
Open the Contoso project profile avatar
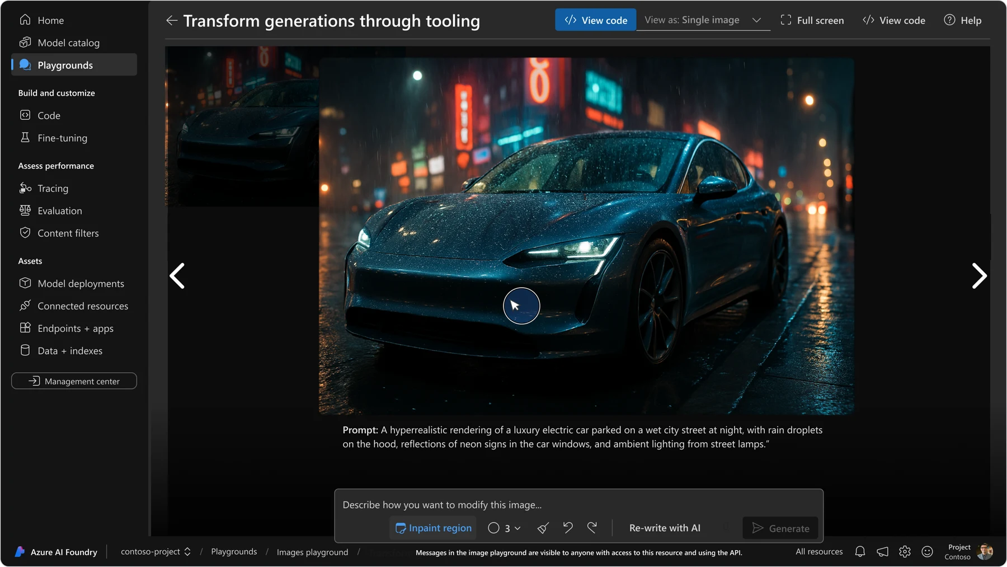985,552
